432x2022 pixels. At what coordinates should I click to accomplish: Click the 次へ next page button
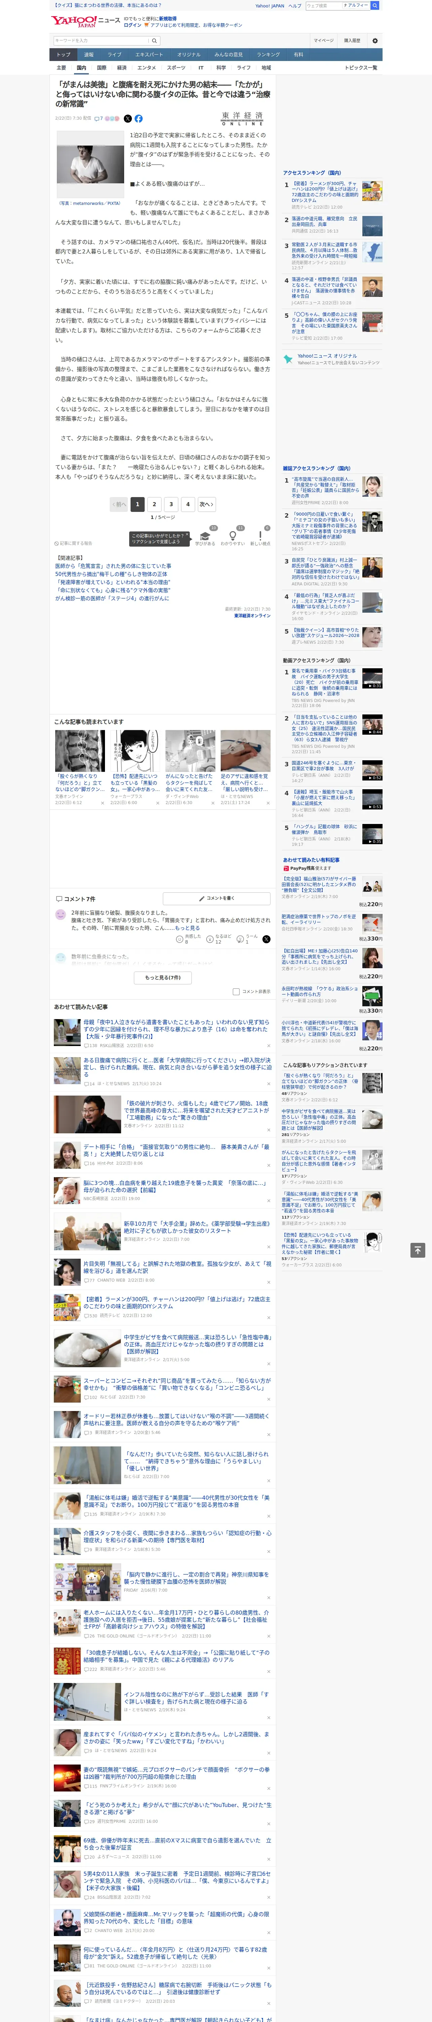point(206,505)
